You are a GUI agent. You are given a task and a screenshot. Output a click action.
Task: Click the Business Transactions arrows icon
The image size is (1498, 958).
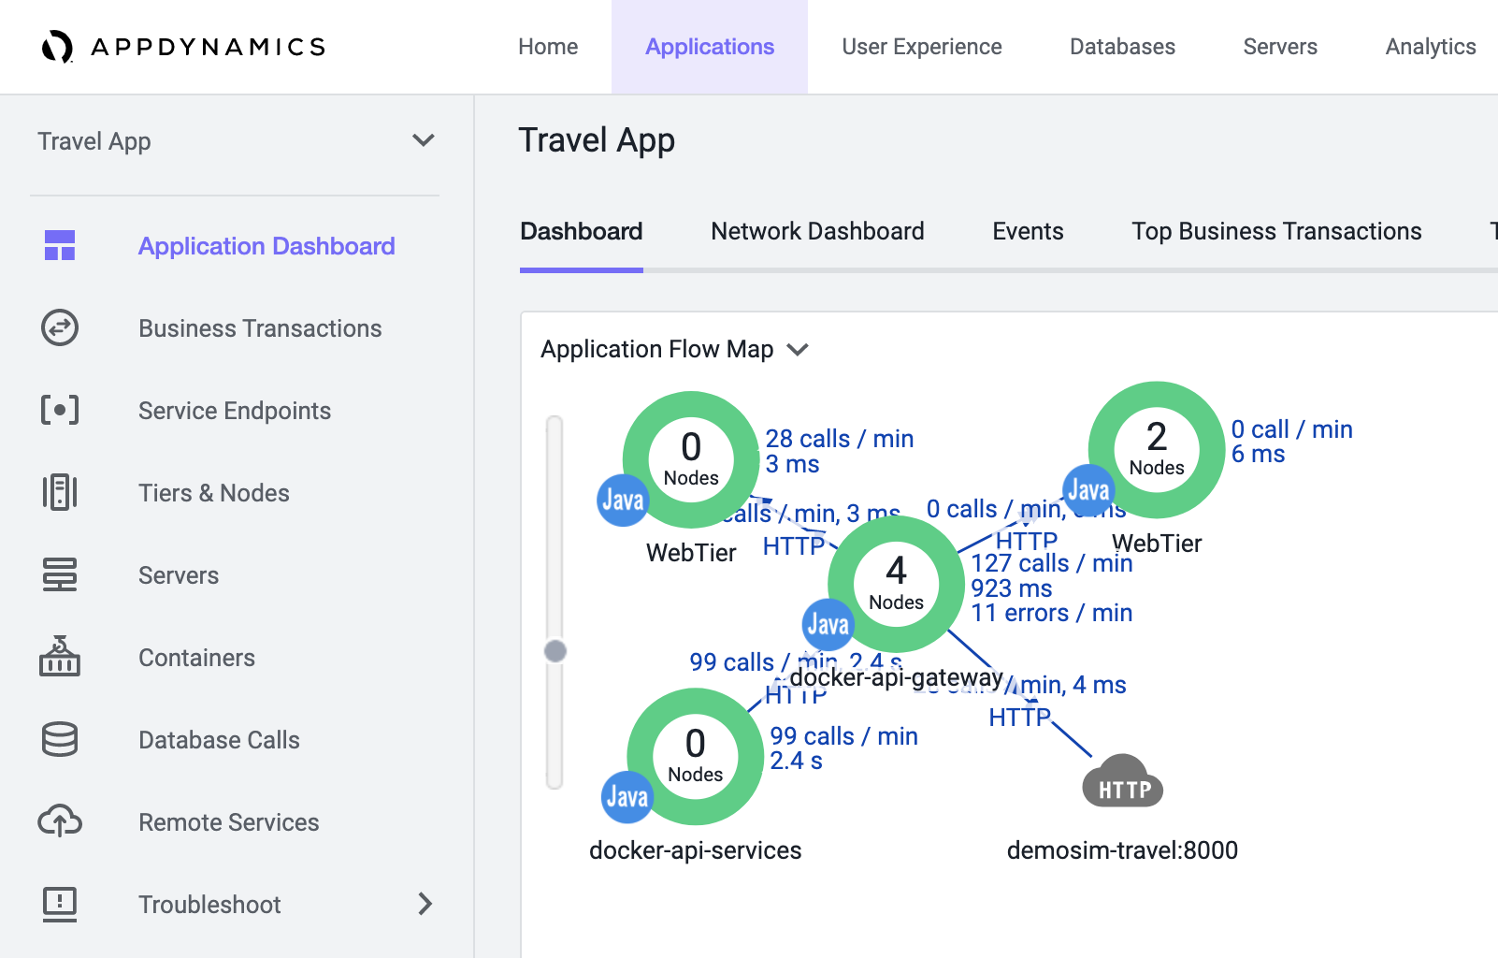pos(60,327)
